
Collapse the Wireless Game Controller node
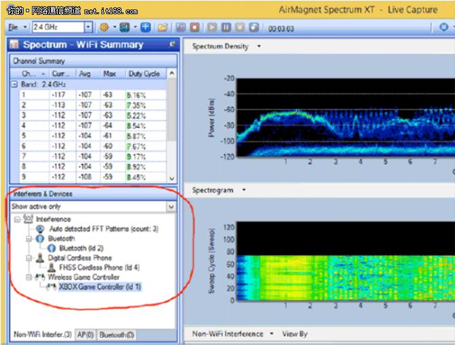pos(29,277)
